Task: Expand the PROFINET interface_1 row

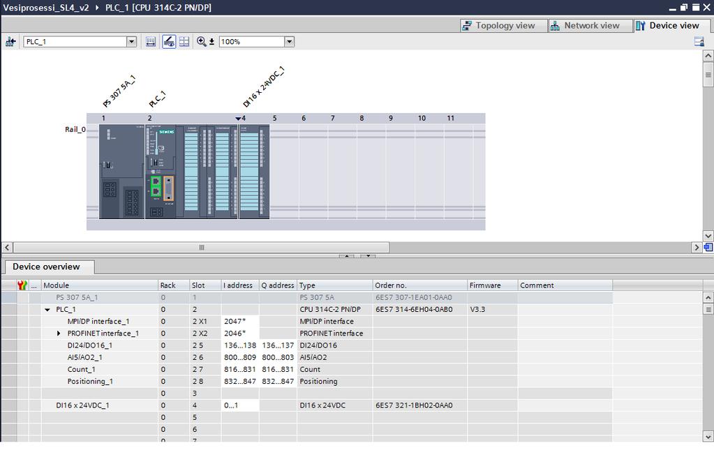Action: [x=59, y=334]
